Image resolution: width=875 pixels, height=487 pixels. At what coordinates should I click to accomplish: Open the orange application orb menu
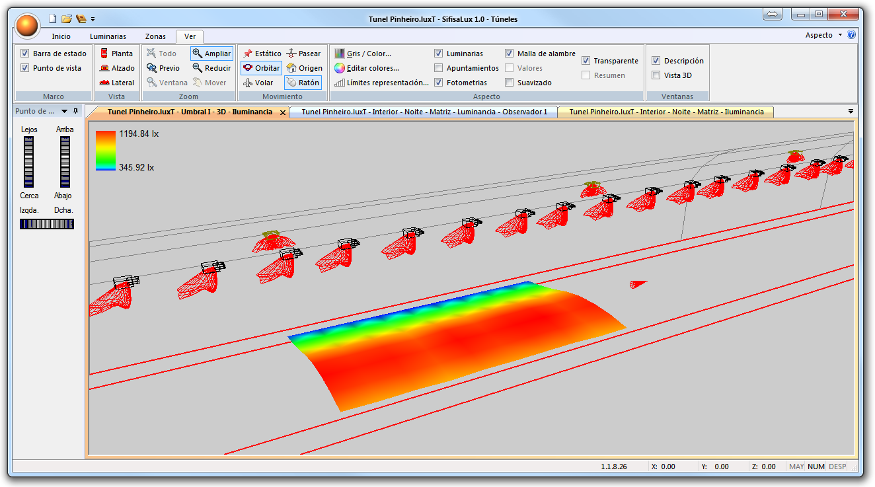point(28,25)
